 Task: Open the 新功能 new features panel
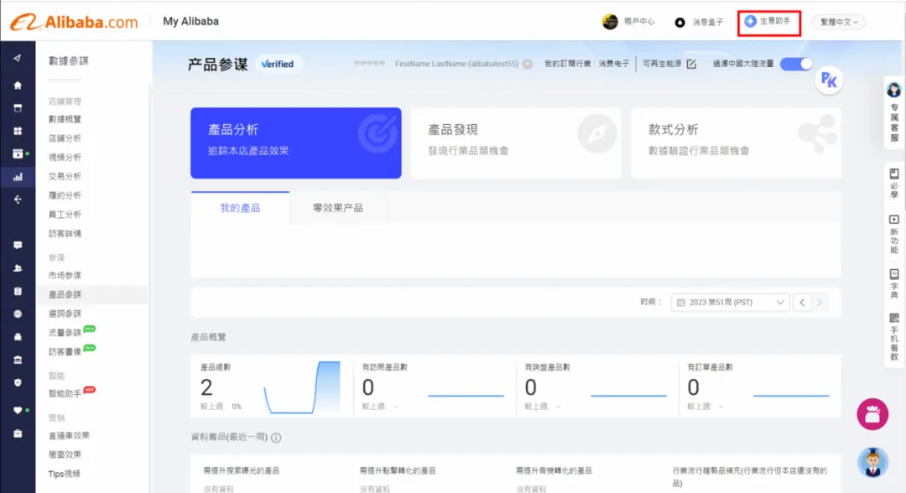894,234
